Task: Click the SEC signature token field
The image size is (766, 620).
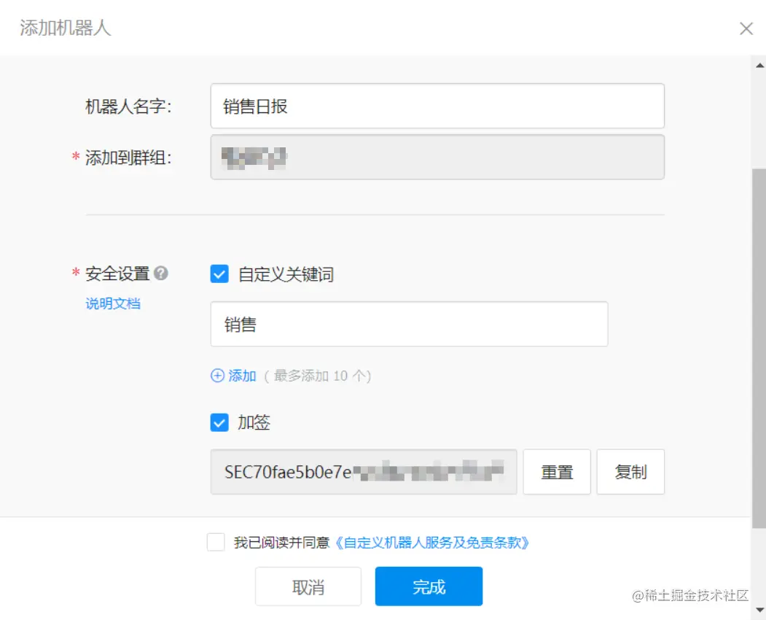Action: pos(362,472)
